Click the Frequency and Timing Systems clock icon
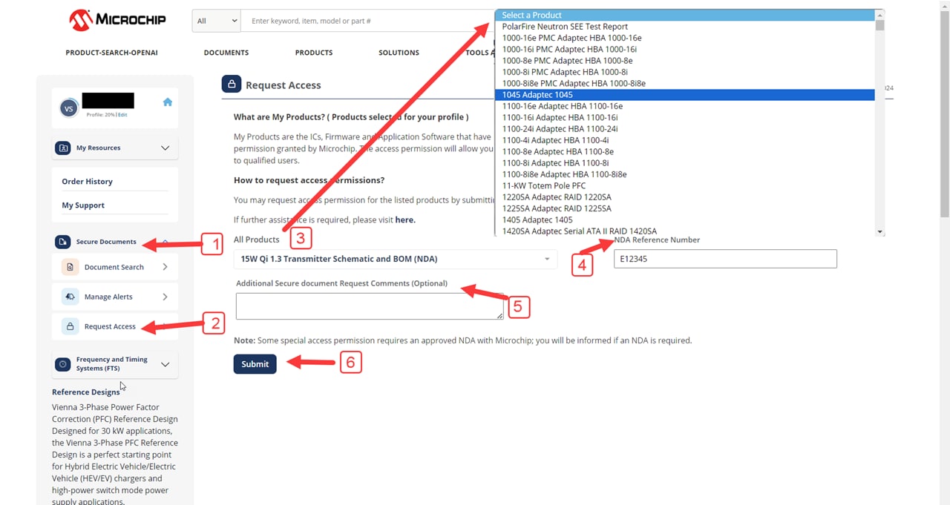The height and width of the screenshot is (505, 950). (63, 363)
